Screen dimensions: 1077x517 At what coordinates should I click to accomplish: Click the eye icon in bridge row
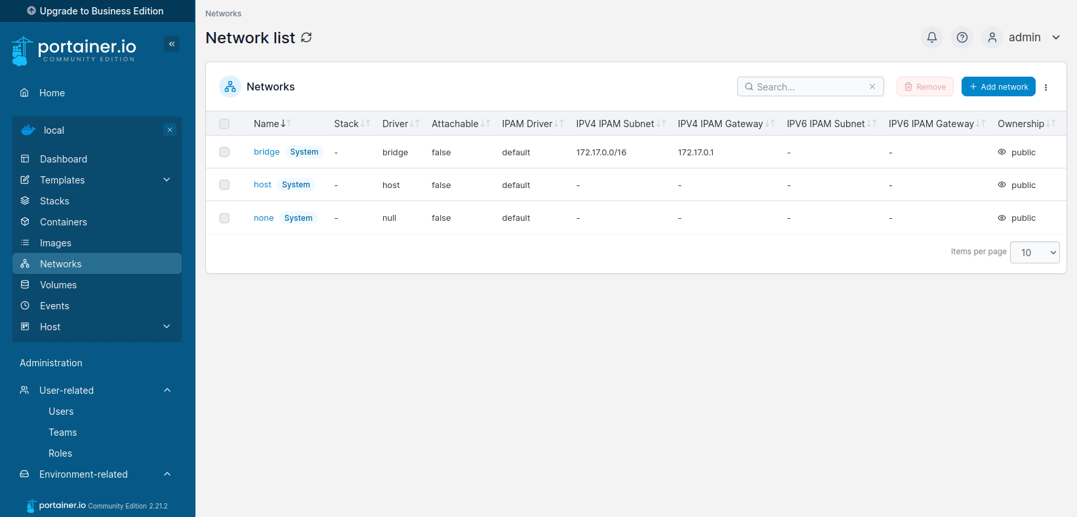1002,152
